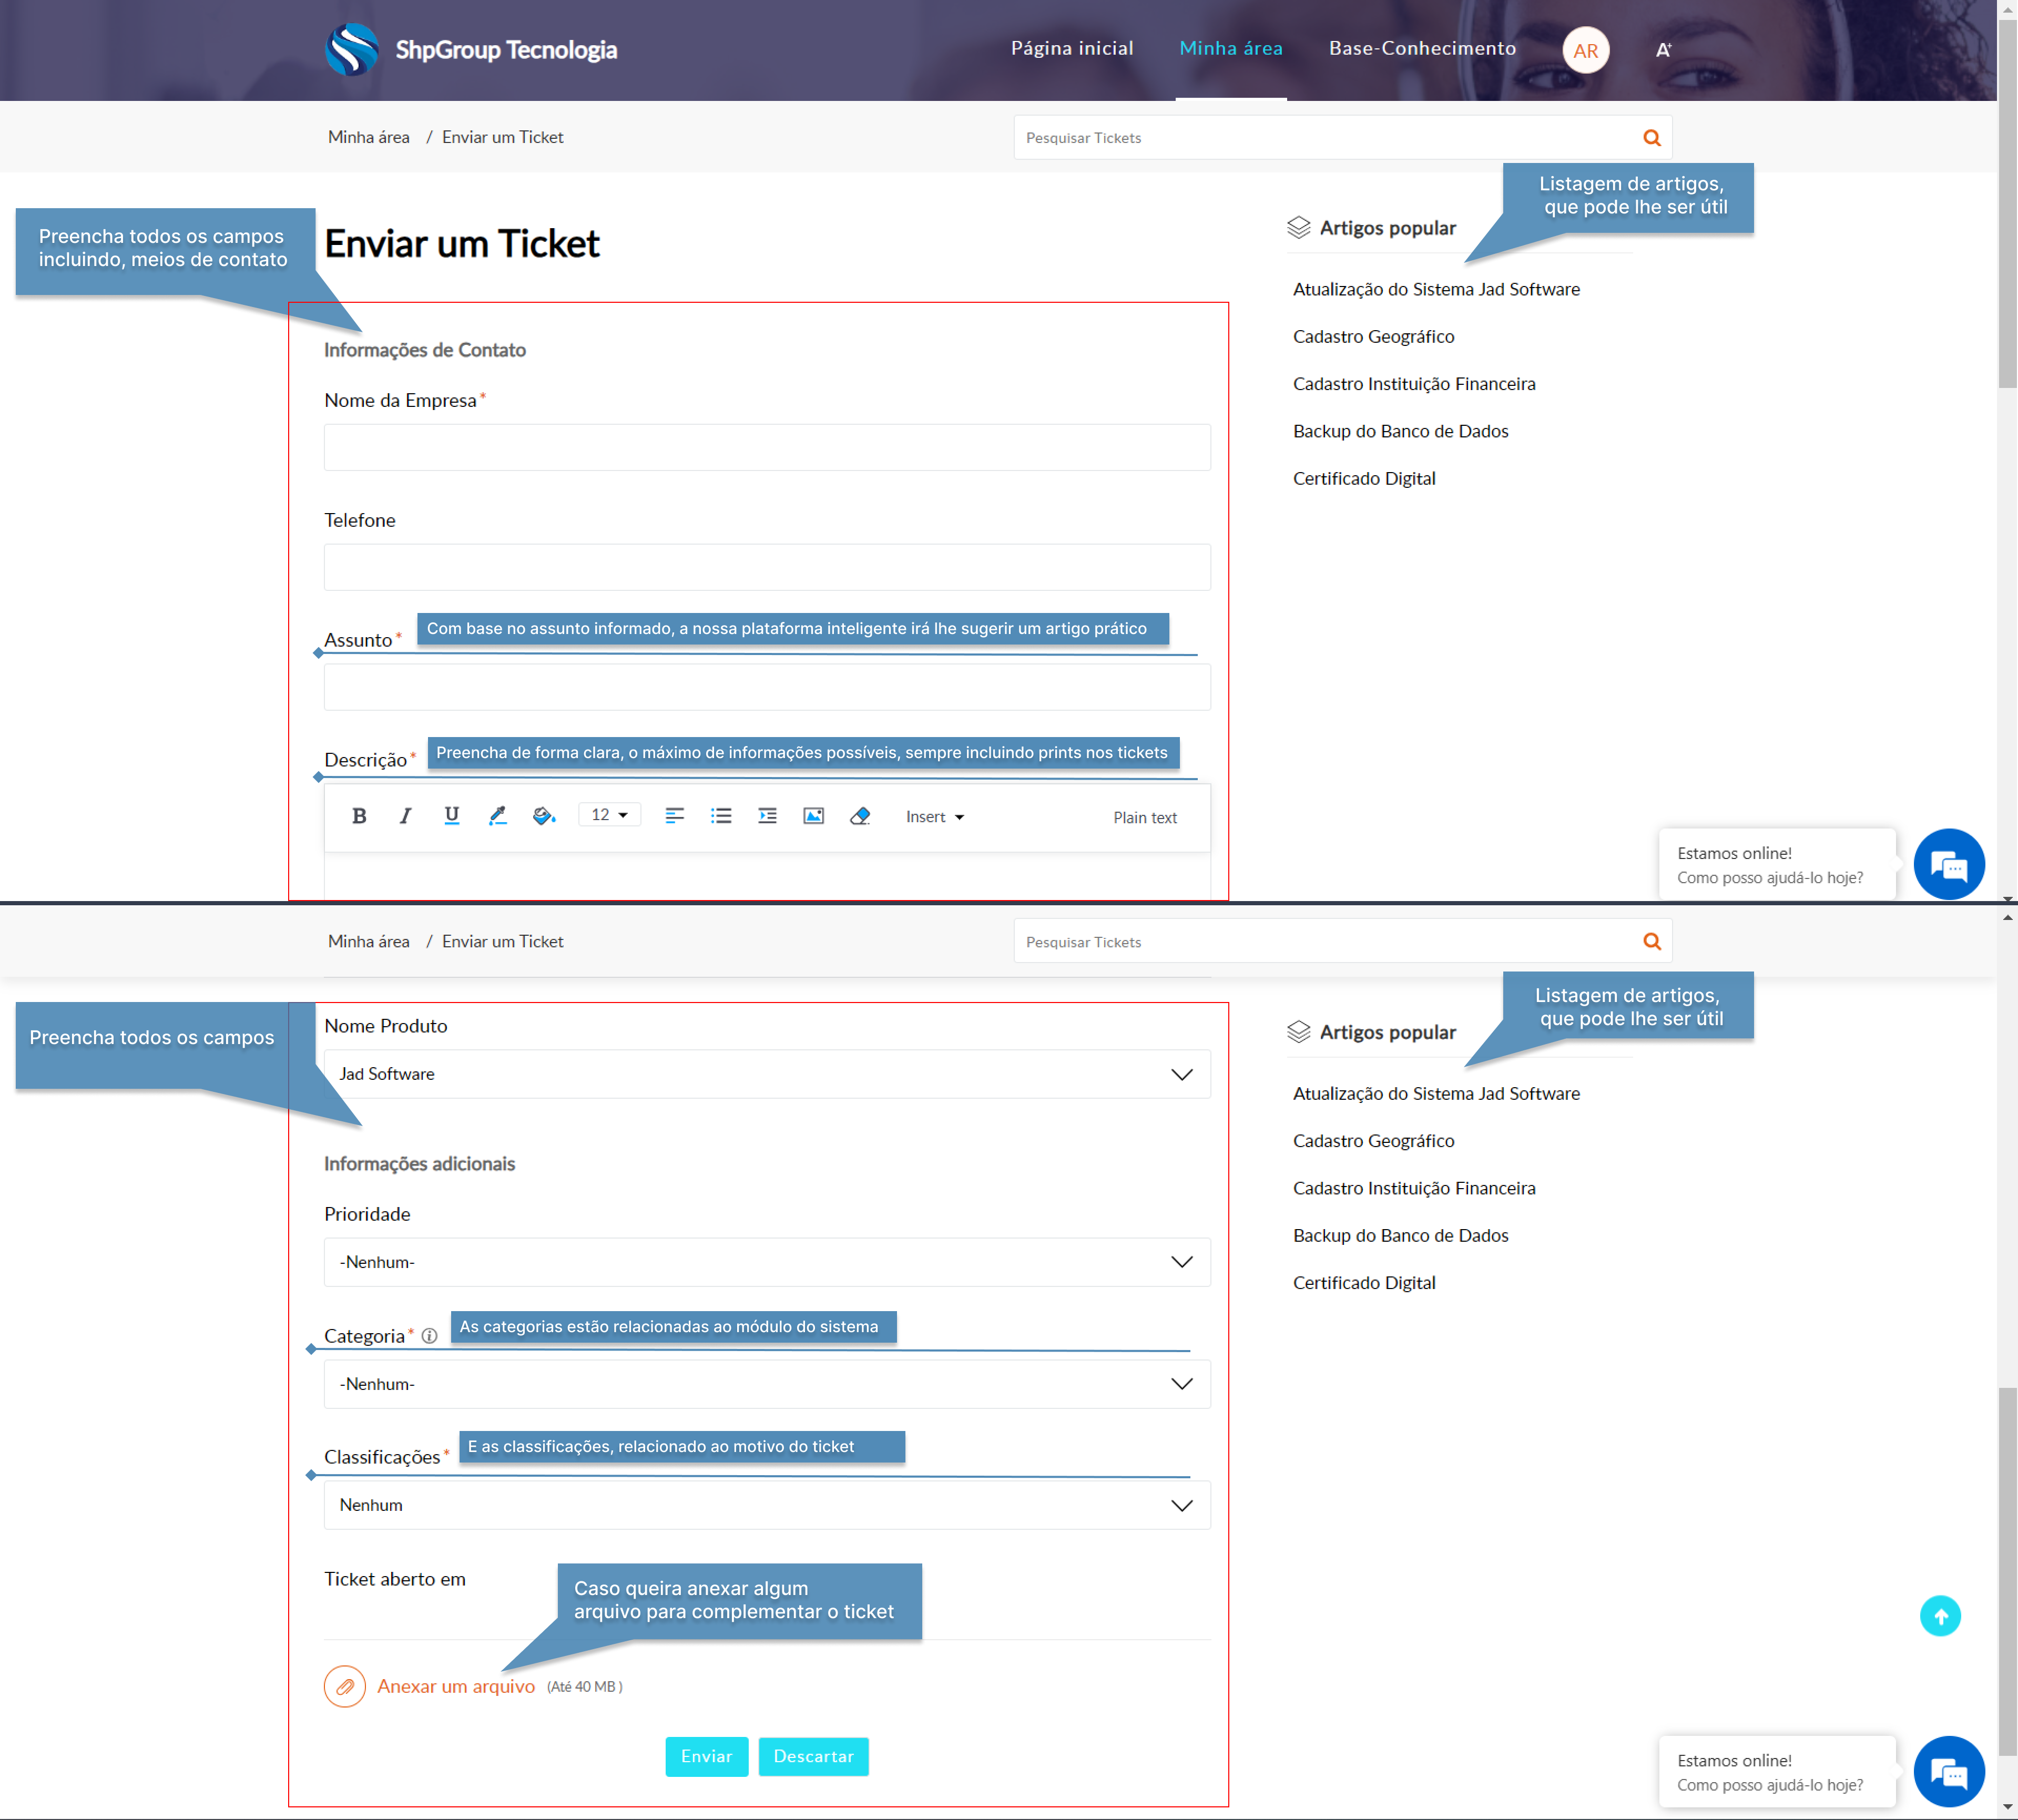2018x1820 pixels.
Task: Click the text alignment icon
Action: click(x=674, y=816)
